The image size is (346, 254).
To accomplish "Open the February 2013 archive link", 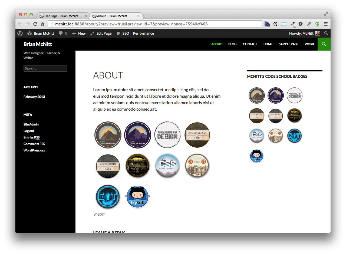I will [x=34, y=97].
